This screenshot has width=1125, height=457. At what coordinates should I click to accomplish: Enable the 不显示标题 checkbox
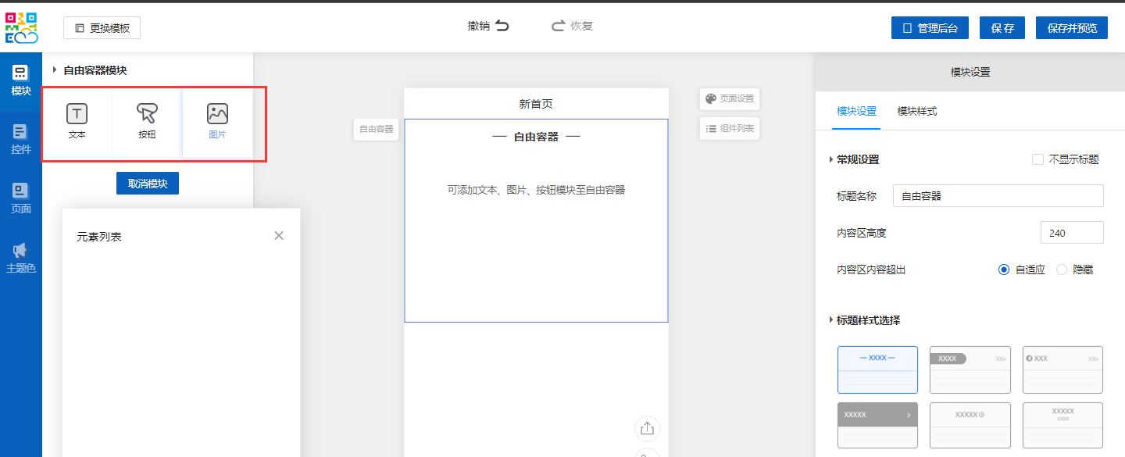1037,159
